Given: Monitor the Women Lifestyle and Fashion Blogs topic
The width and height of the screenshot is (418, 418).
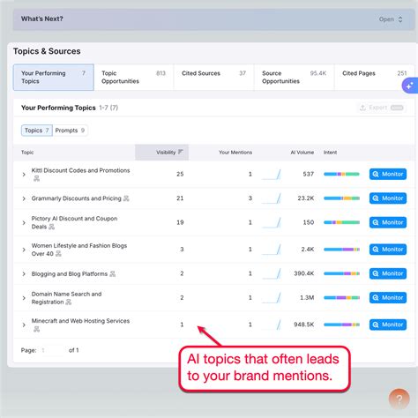Looking at the screenshot, I should [x=388, y=250].
